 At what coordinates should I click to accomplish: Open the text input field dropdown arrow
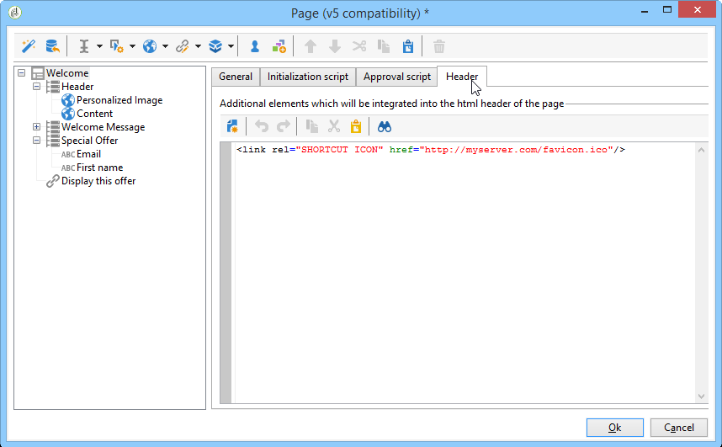point(99,46)
